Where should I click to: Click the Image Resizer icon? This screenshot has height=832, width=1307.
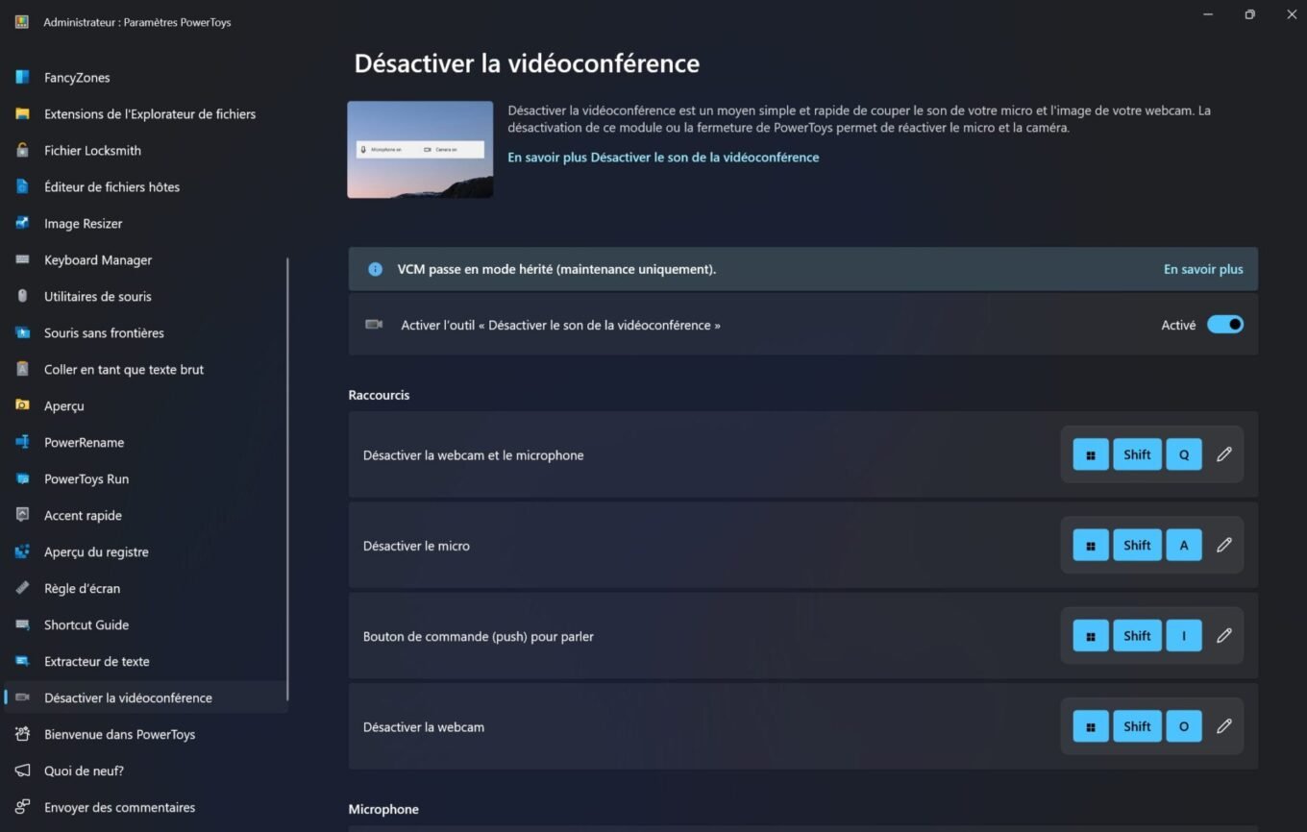[22, 223]
